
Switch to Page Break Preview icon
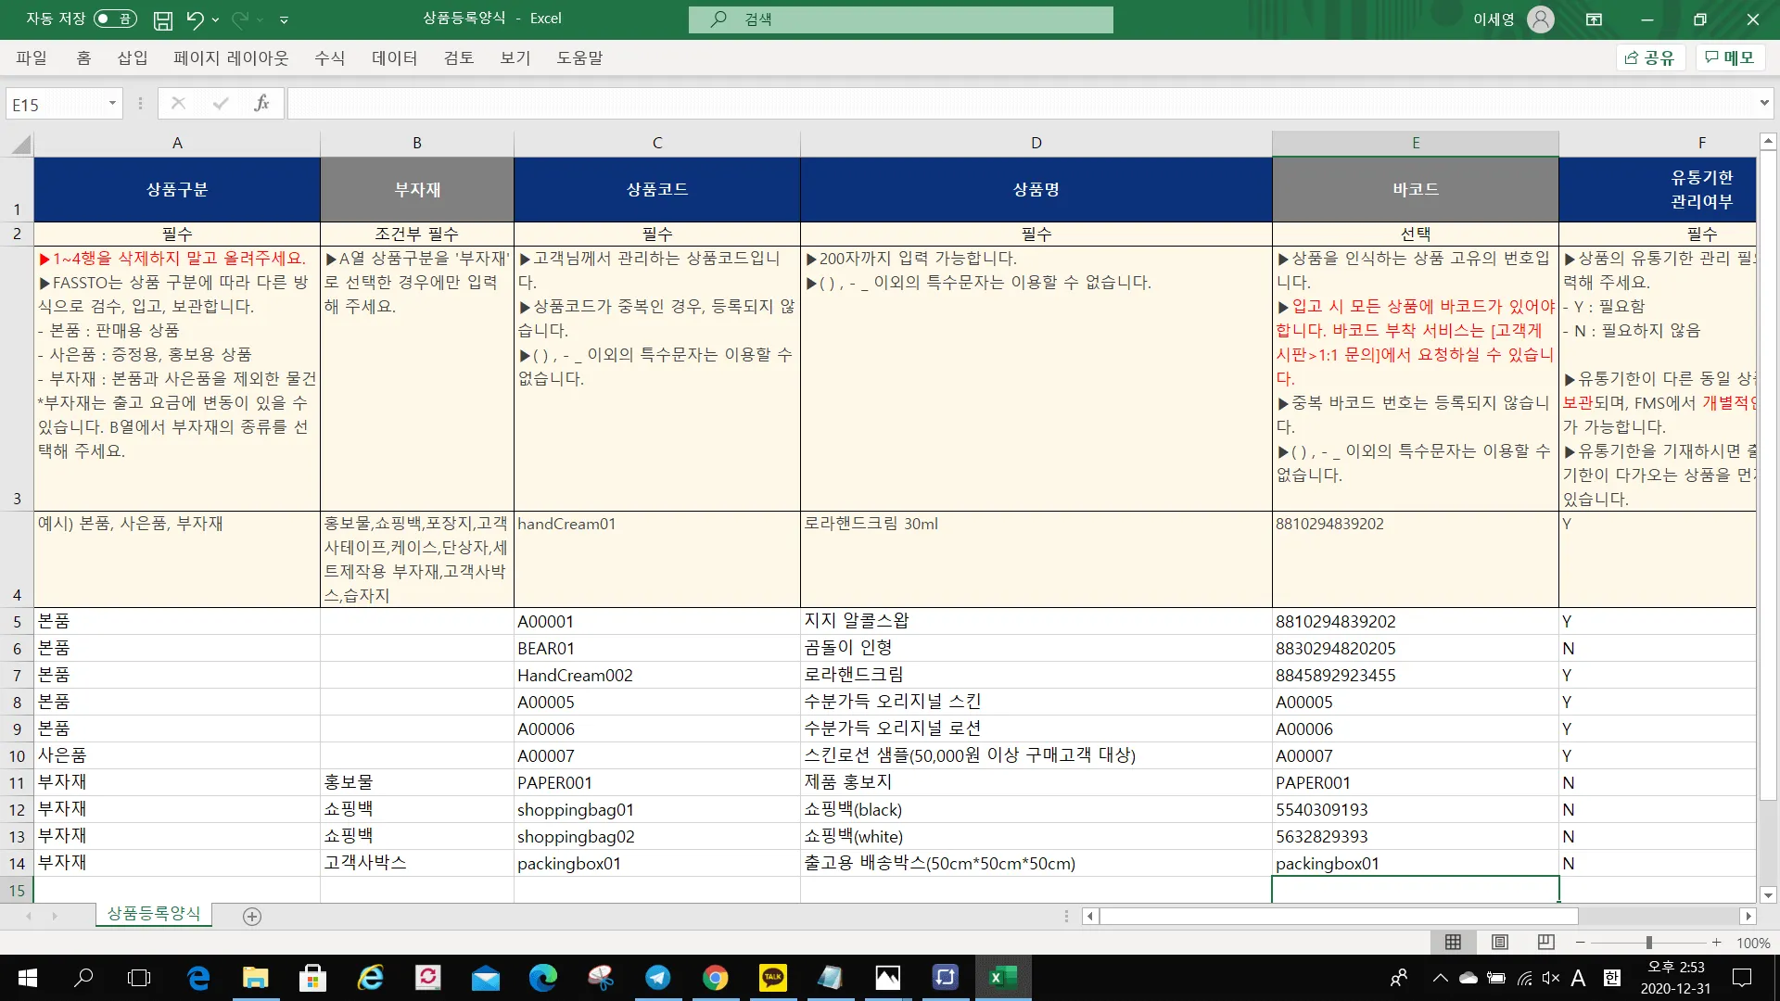click(1545, 943)
